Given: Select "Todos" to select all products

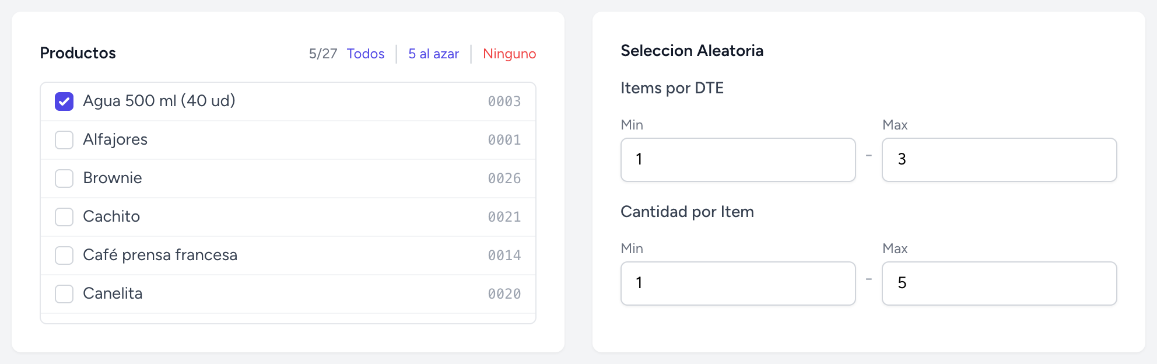Looking at the screenshot, I should 364,54.
